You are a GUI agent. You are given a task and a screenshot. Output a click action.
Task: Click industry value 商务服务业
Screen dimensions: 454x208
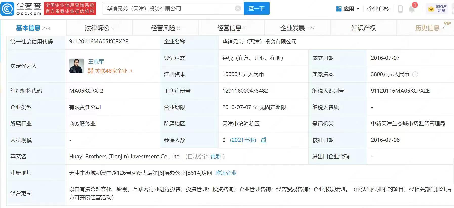[x=82, y=124]
